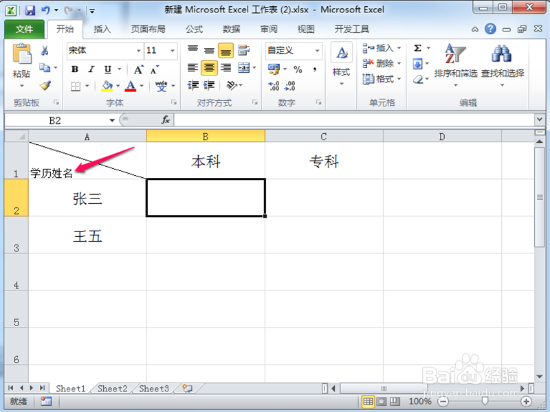Image resolution: width=550 pixels, height=412 pixels.
Task: Open the font color dropdown arrow
Action: click(142, 86)
